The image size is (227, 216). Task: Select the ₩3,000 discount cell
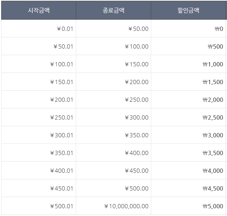189,135
